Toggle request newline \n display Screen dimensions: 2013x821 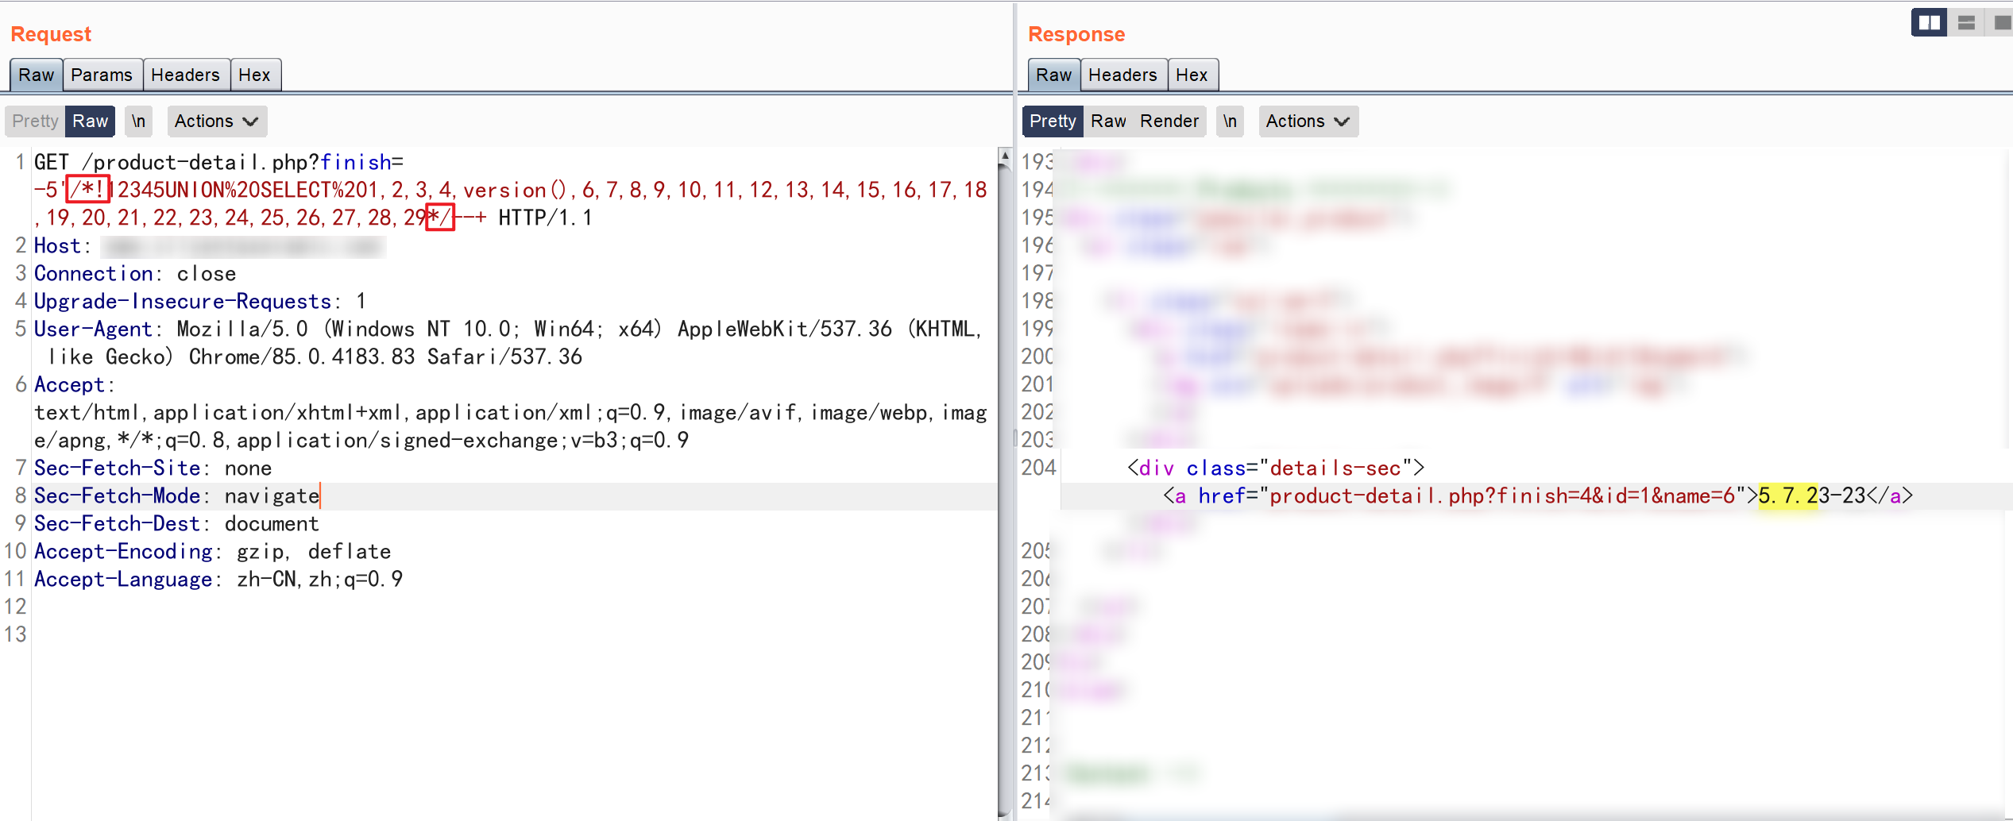tap(138, 121)
